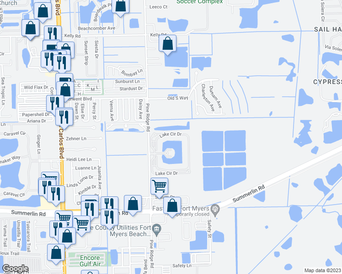Click the Safety Ln street label
The image size is (342, 274).
pyautogui.click(x=182, y=265)
